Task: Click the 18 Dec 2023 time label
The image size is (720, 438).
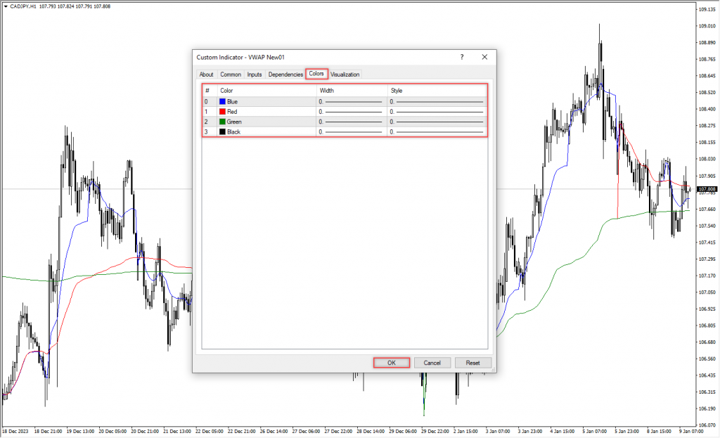Action: 15,431
